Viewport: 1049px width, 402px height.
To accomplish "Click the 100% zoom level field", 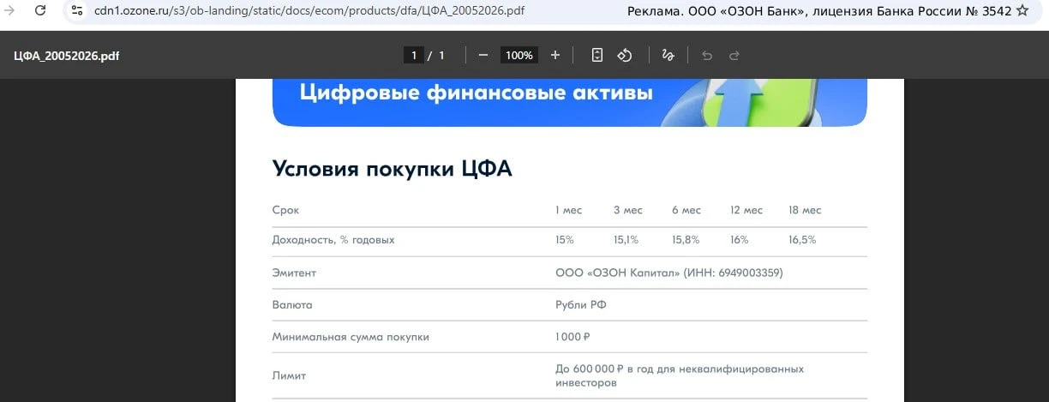I will [x=519, y=55].
